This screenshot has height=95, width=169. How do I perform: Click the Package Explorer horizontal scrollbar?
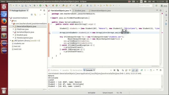coord(27,89)
